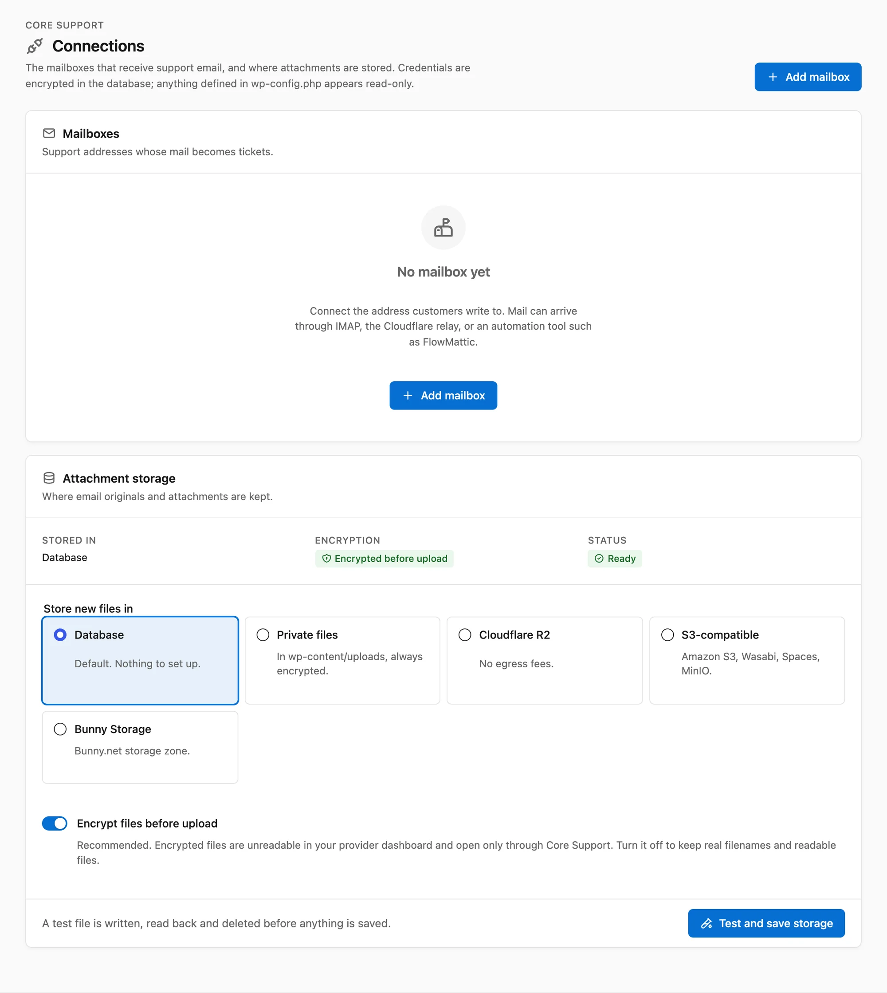
Task: Click 'Amazon S3, Wasabi, Spaces, MinIO.' text
Action: tap(750, 663)
